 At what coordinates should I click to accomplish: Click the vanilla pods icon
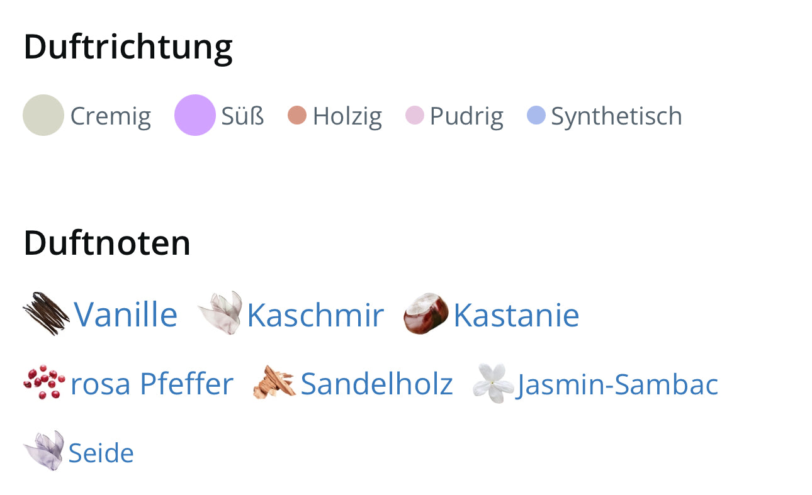coord(46,313)
